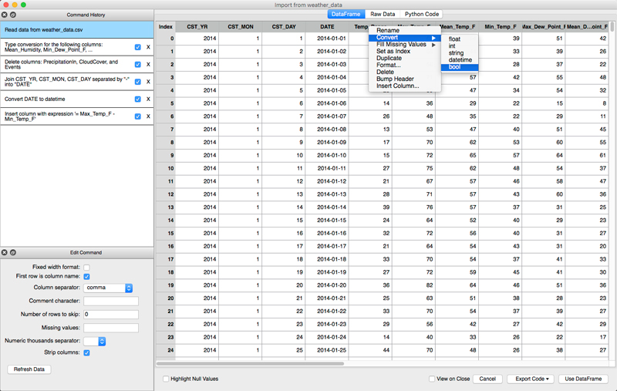This screenshot has width=617, height=391.
Task: Select the Max_Dew_Point_F column header
Action: click(544, 27)
